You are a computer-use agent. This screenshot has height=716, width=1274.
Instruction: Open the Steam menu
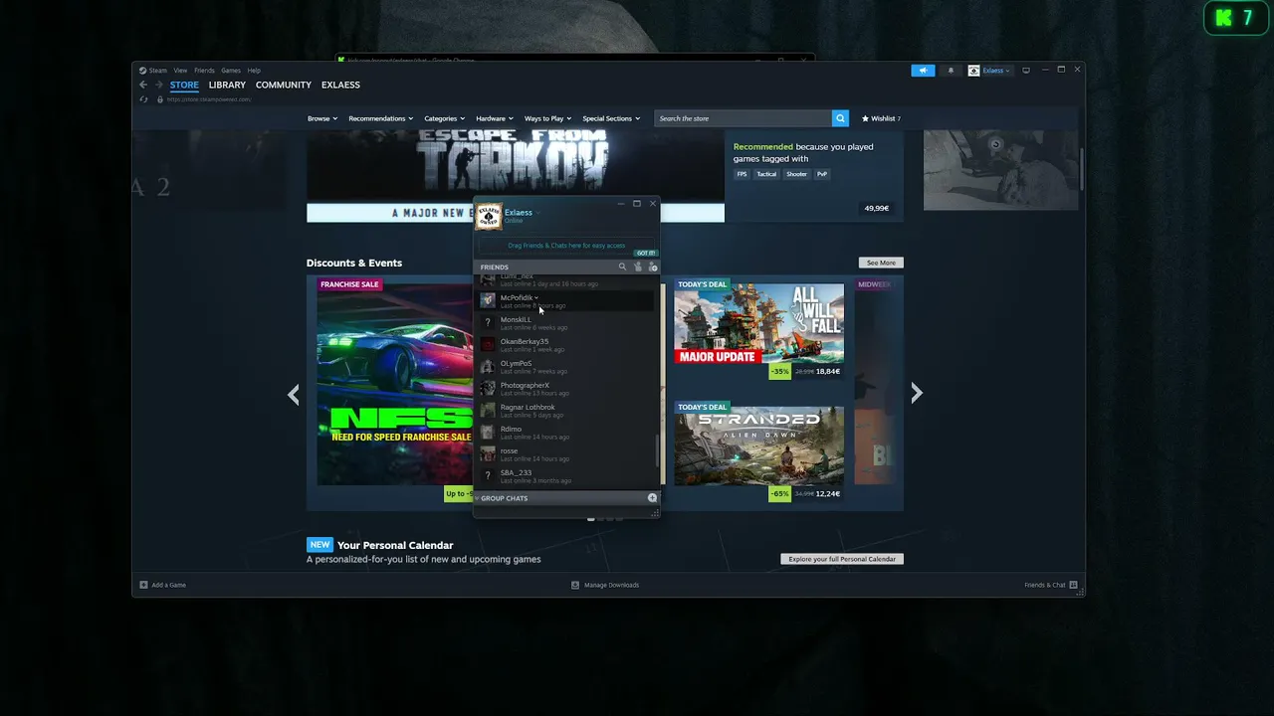(158, 71)
